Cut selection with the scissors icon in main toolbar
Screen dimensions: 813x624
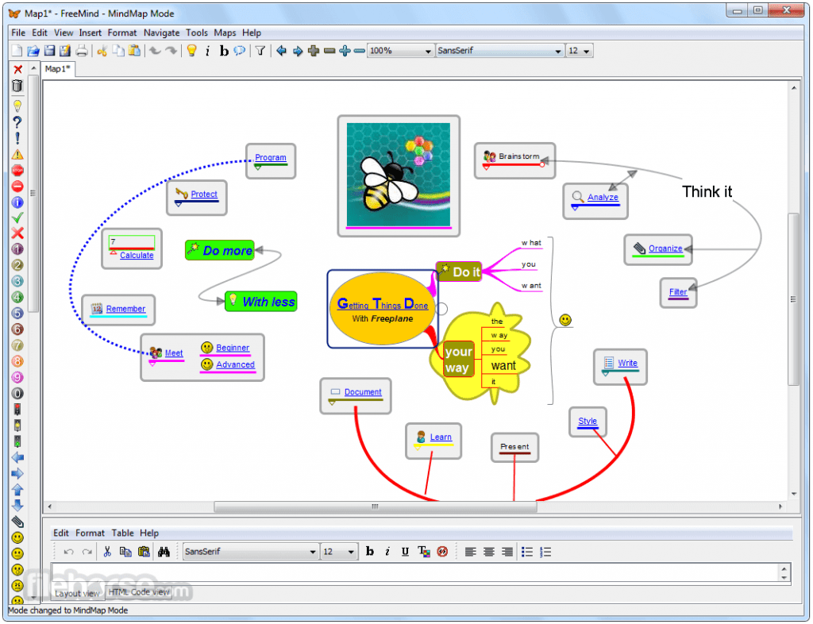click(102, 51)
